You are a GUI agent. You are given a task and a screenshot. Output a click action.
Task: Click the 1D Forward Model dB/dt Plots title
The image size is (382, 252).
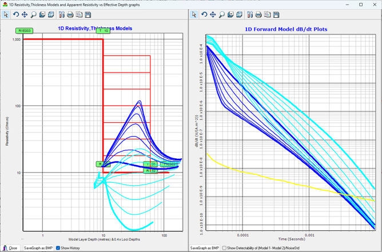[286, 30]
